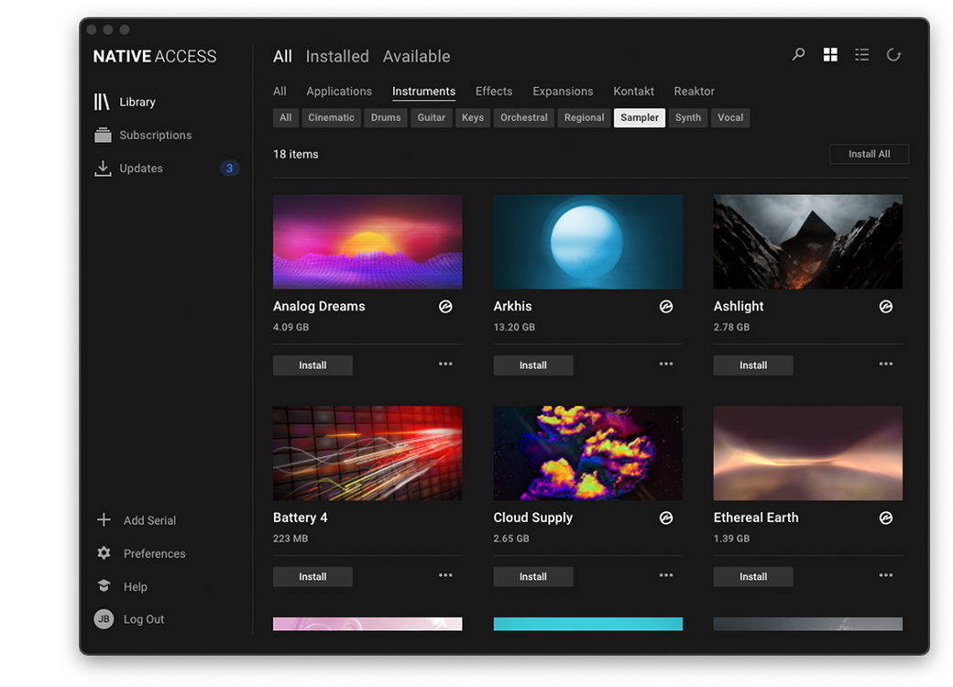Open Ethereal Earth more options menu
The height and width of the screenshot is (687, 953).
886,575
